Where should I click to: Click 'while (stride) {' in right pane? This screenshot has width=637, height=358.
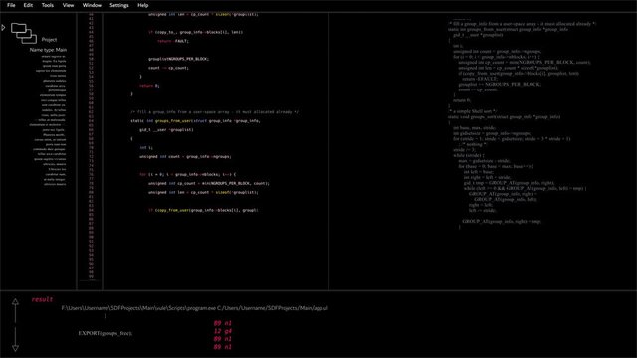pyautogui.click(x=469, y=155)
